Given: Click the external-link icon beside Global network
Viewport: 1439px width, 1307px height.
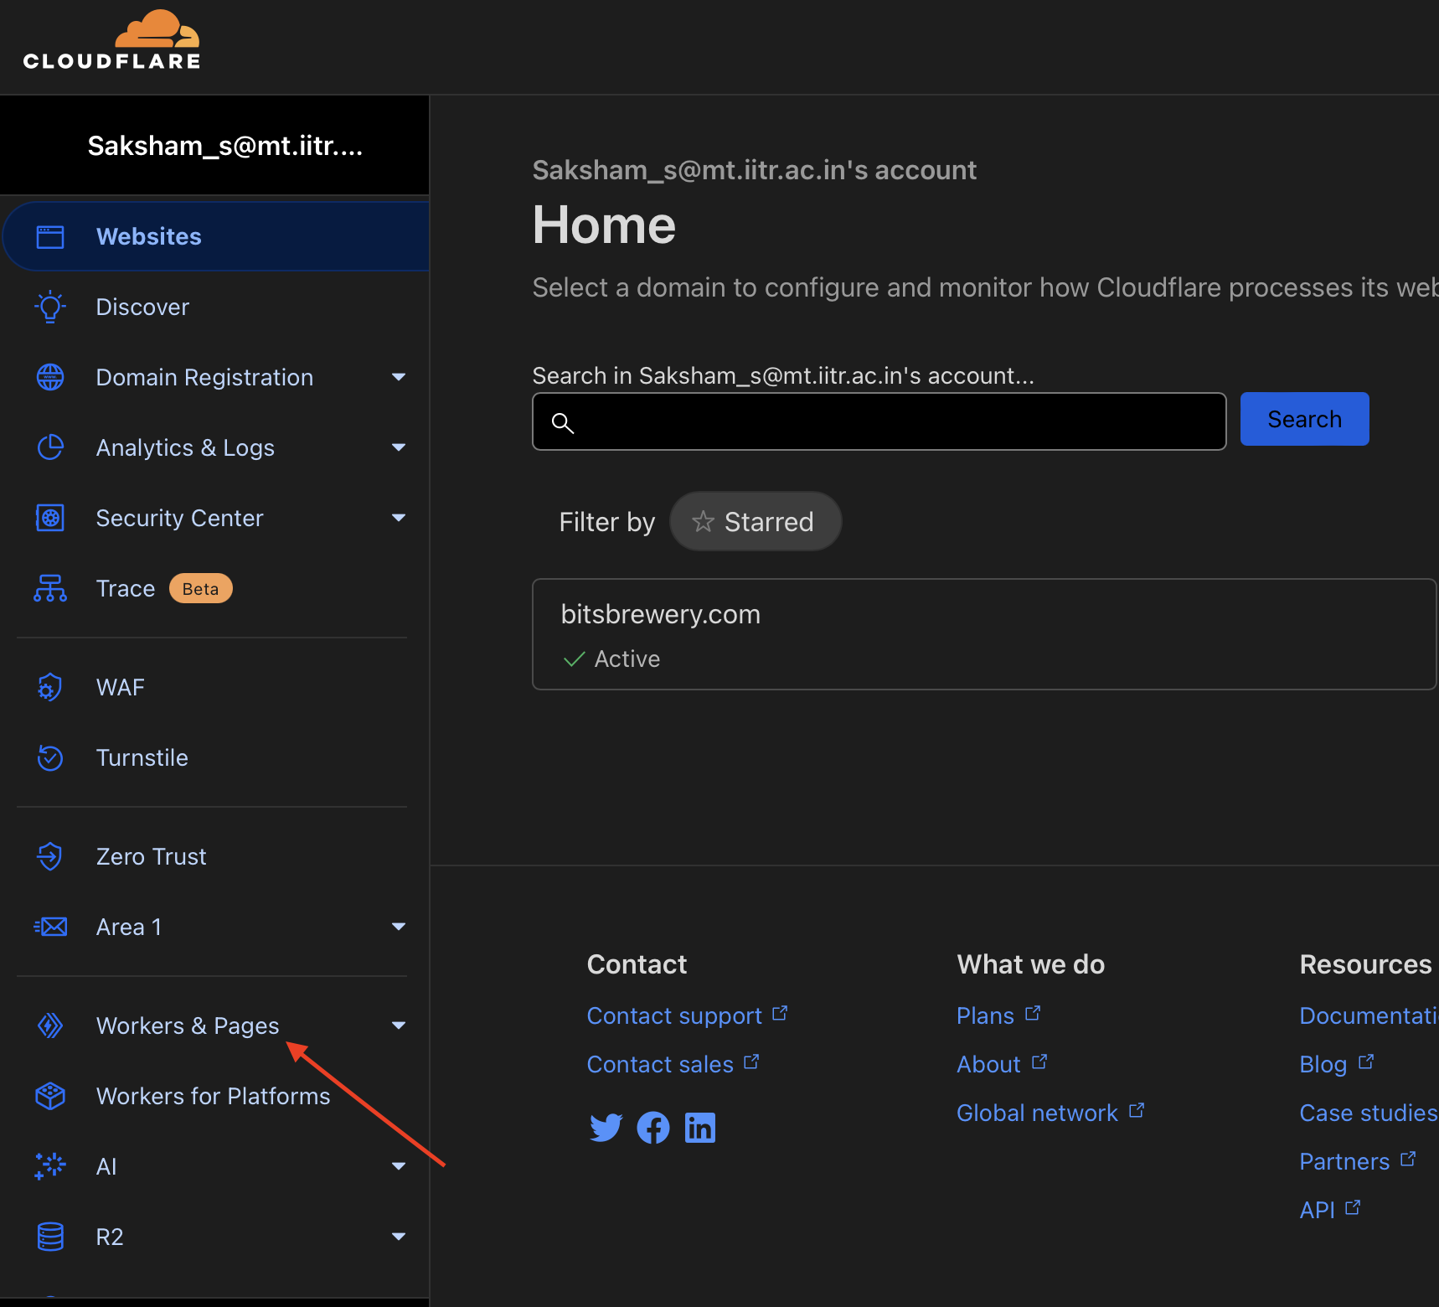Looking at the screenshot, I should pyautogui.click(x=1137, y=1111).
